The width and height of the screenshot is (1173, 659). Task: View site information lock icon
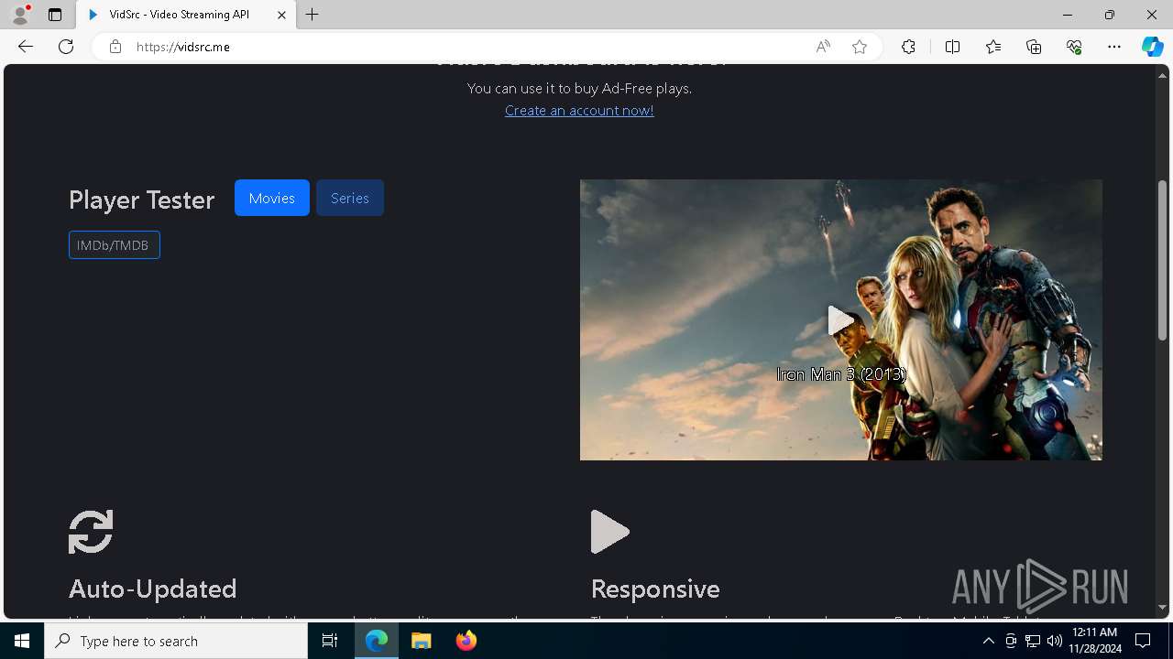pos(115,47)
